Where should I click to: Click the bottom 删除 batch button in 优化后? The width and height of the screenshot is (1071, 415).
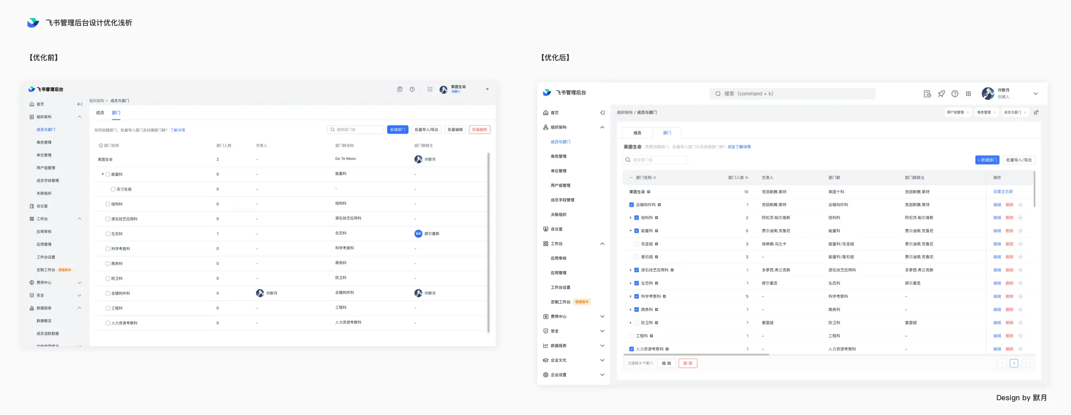click(688, 363)
